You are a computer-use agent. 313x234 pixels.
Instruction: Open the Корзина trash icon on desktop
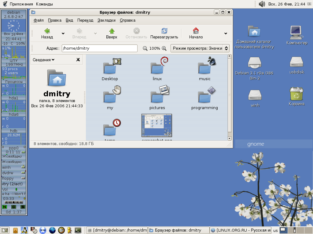click(296, 94)
